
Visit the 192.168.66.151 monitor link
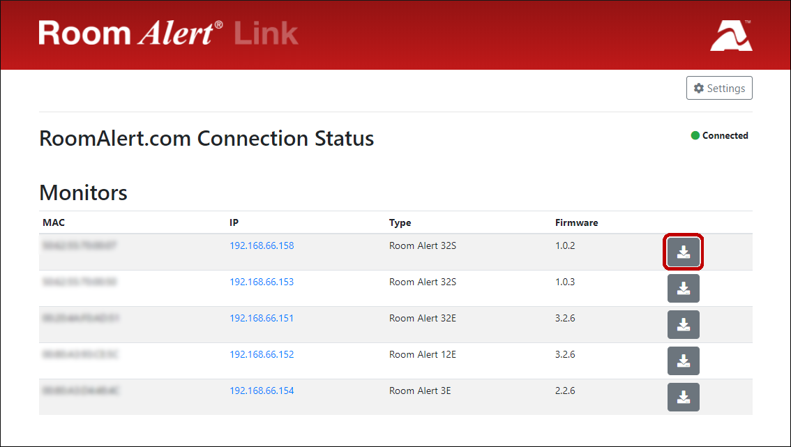pos(262,318)
